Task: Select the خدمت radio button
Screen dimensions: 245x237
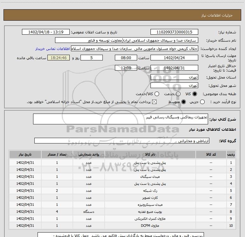Action: tap(178, 94)
